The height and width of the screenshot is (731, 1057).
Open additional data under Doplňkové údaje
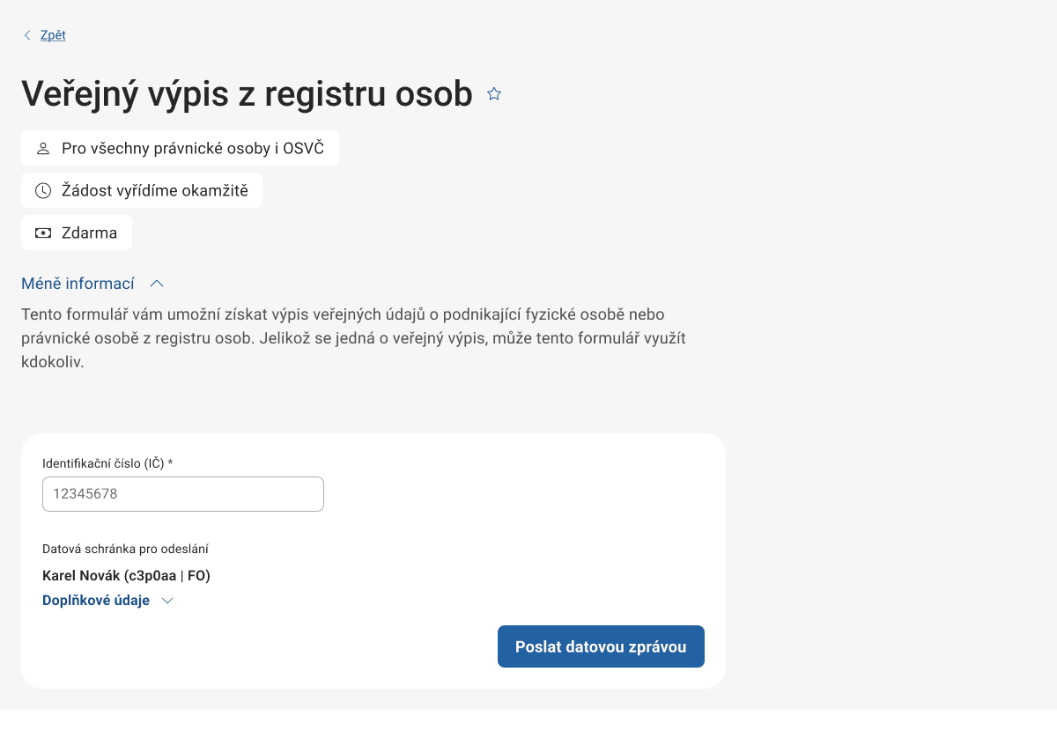[95, 600]
